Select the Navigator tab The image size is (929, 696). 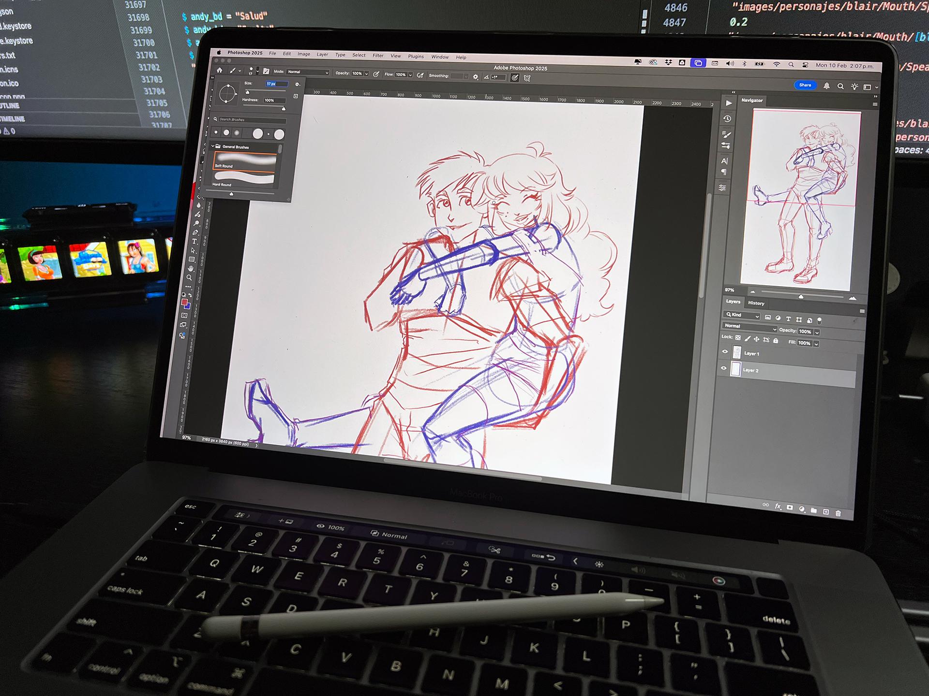tap(751, 101)
